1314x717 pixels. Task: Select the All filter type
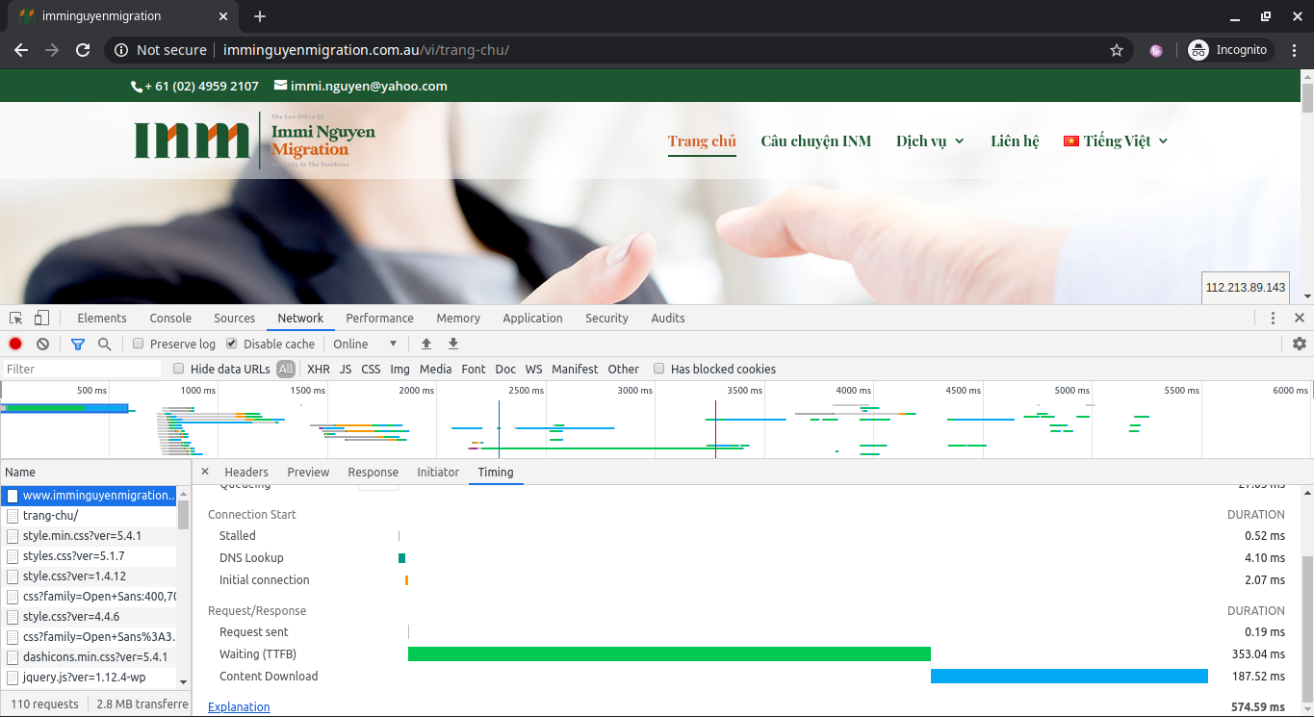(x=286, y=369)
